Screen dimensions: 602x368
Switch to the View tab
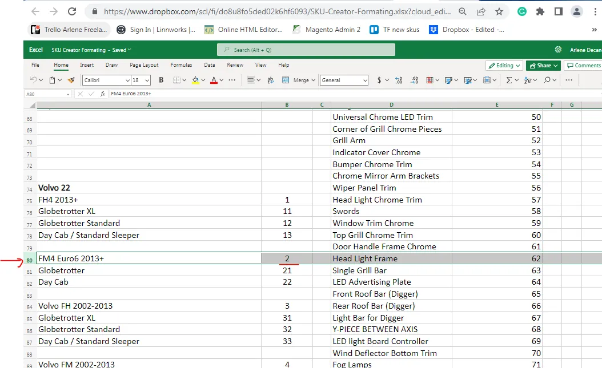click(x=260, y=65)
